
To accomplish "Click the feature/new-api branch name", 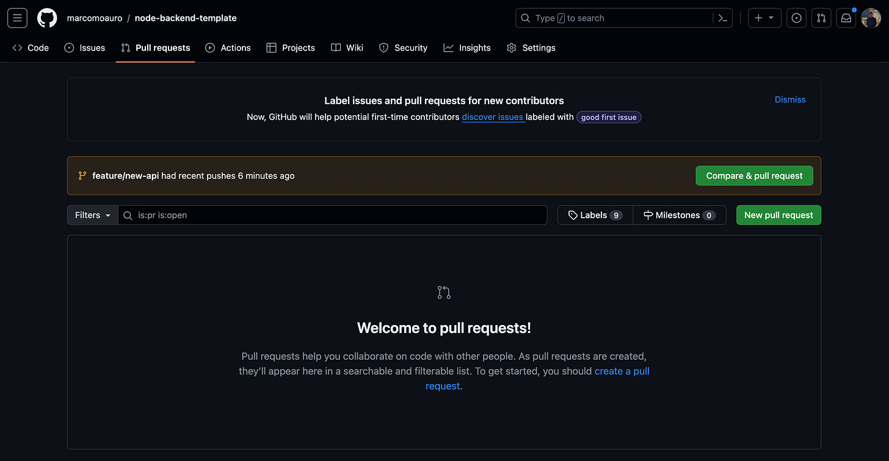I will pos(125,176).
